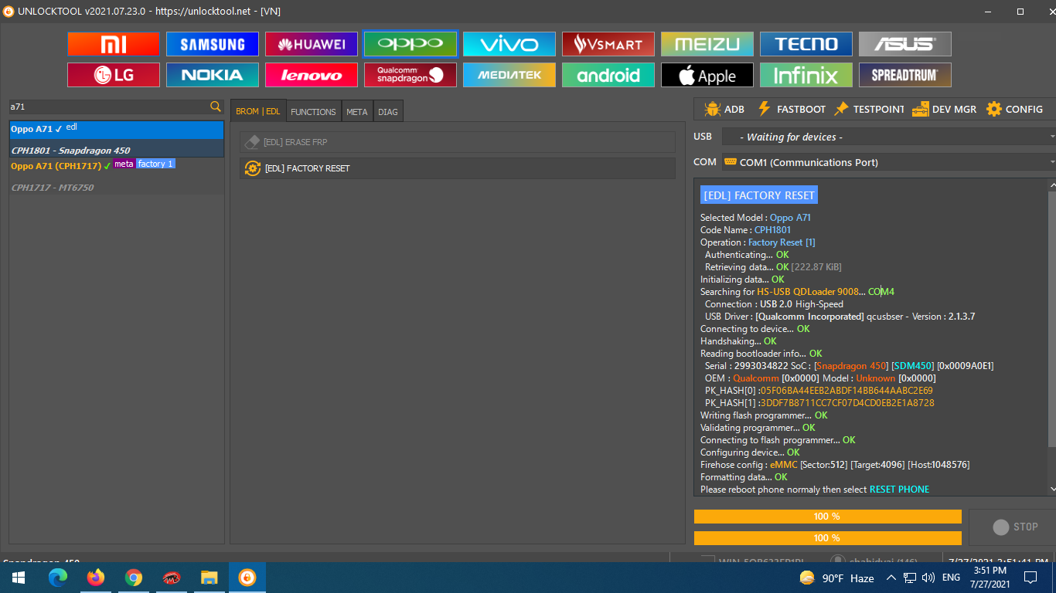
Task: Open the FASTBOOT tools
Action: tap(792, 109)
